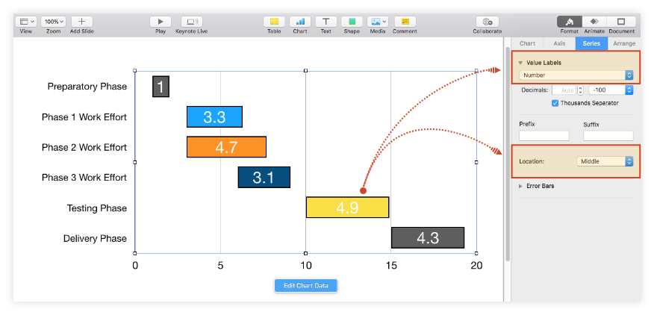
Task: Select the orange 4.7 bar
Action: pos(226,147)
